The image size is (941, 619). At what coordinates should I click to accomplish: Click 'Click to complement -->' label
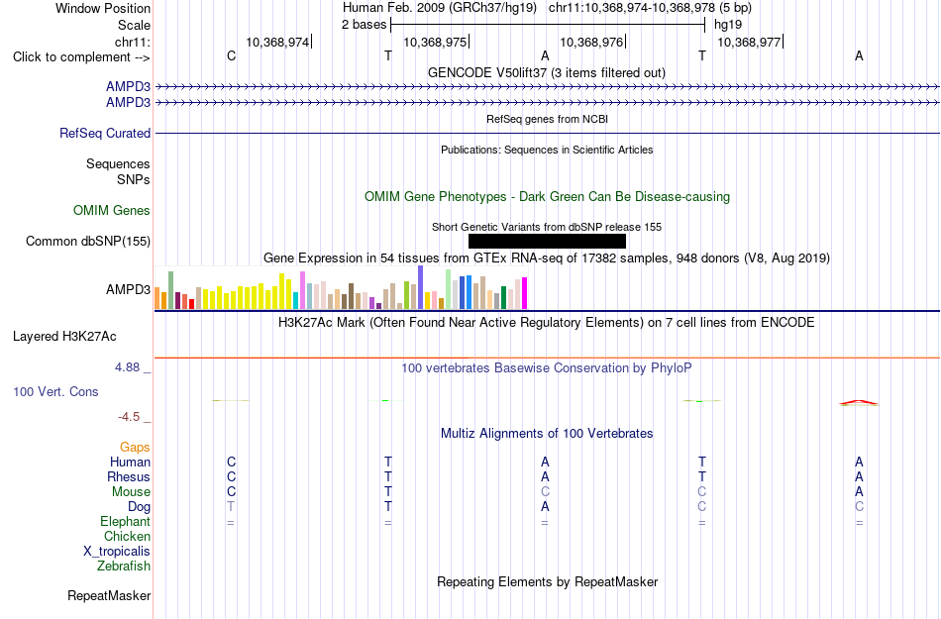(81, 57)
